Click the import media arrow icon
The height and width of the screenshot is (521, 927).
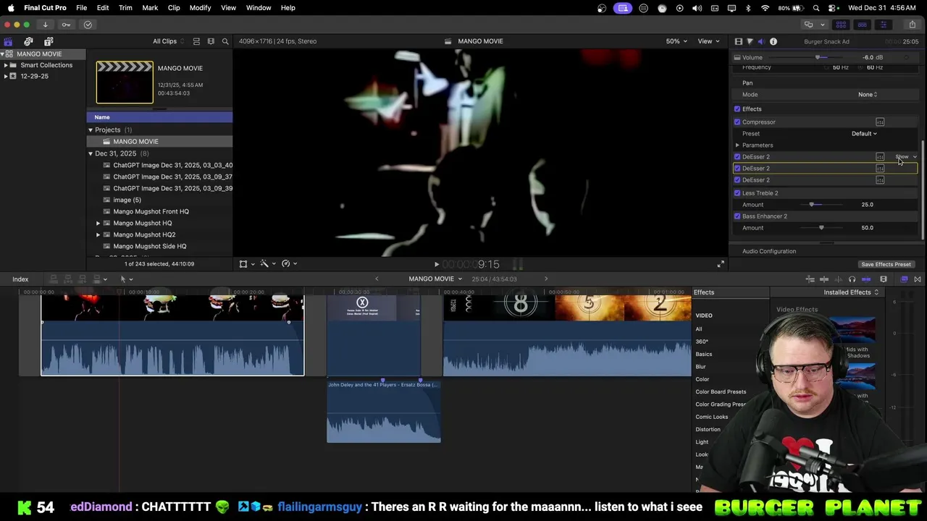click(x=45, y=25)
